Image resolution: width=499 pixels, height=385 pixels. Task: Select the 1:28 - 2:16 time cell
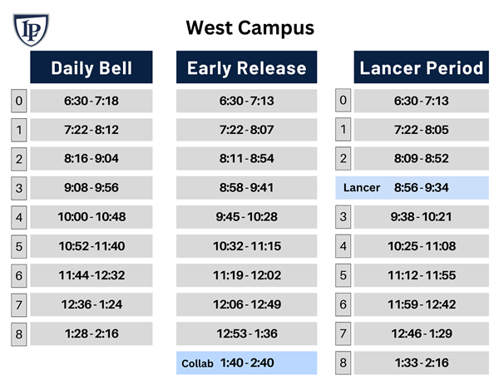[x=91, y=333]
